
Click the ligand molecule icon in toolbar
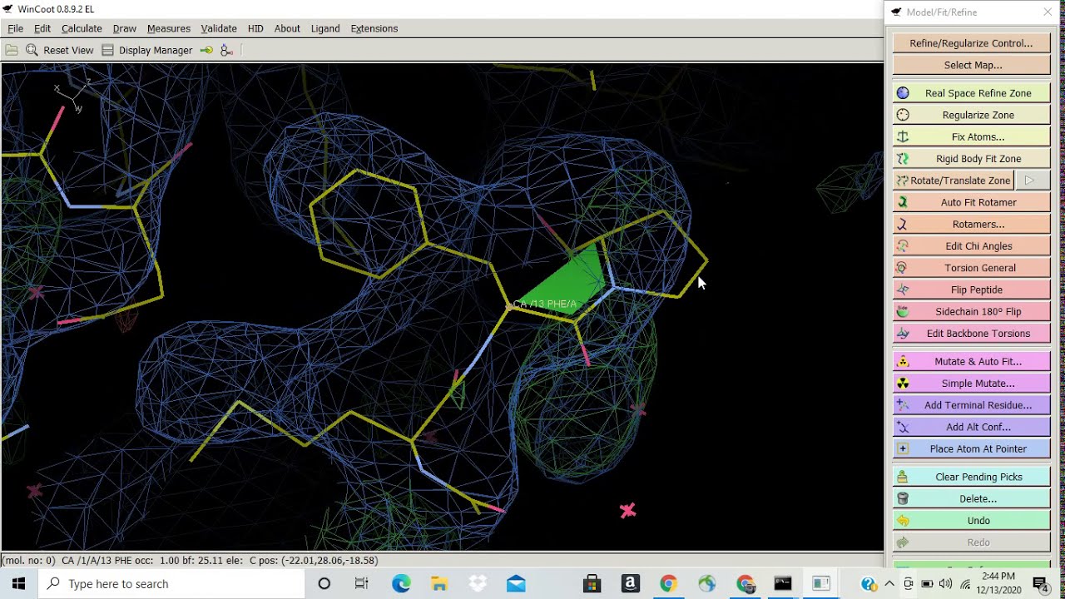[226, 50]
